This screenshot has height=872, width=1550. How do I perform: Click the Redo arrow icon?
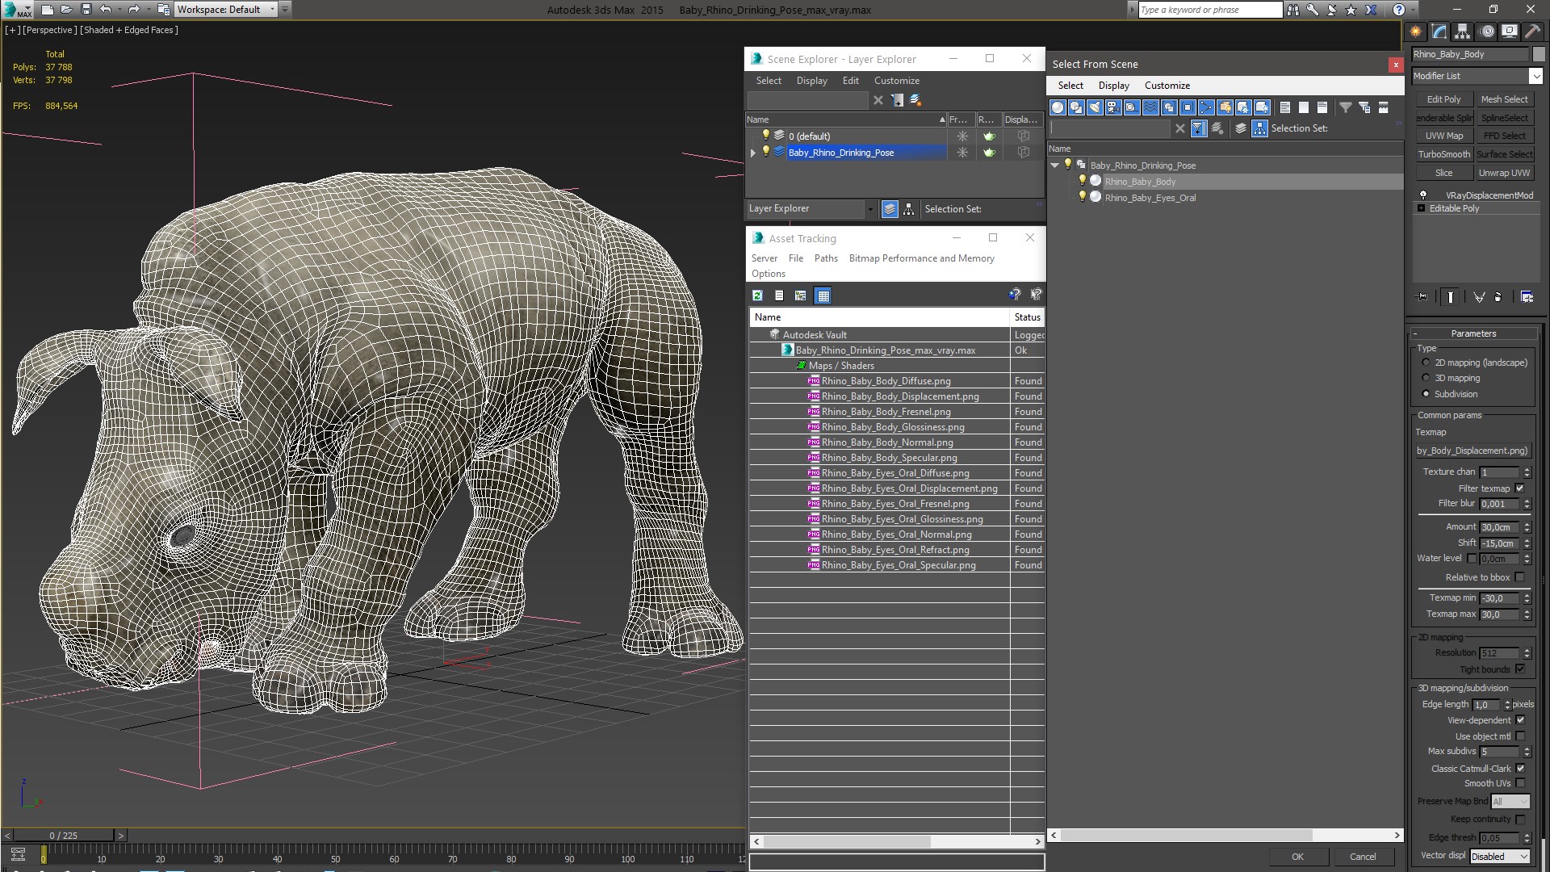click(x=134, y=10)
